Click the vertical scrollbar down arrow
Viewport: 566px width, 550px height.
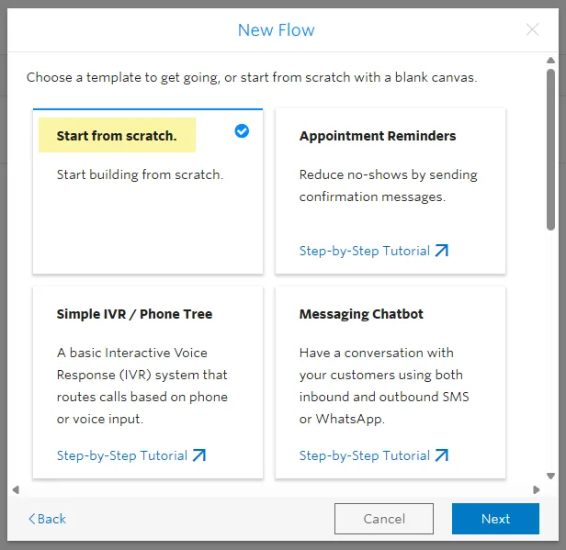pyautogui.click(x=550, y=476)
